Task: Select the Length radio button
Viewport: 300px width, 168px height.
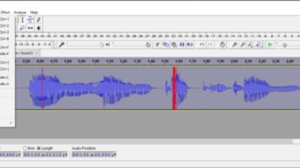Action: 39,148
